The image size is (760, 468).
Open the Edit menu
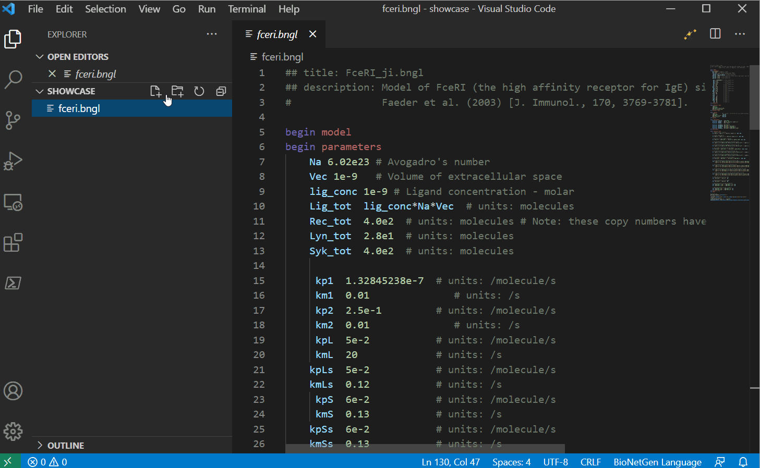click(x=64, y=9)
